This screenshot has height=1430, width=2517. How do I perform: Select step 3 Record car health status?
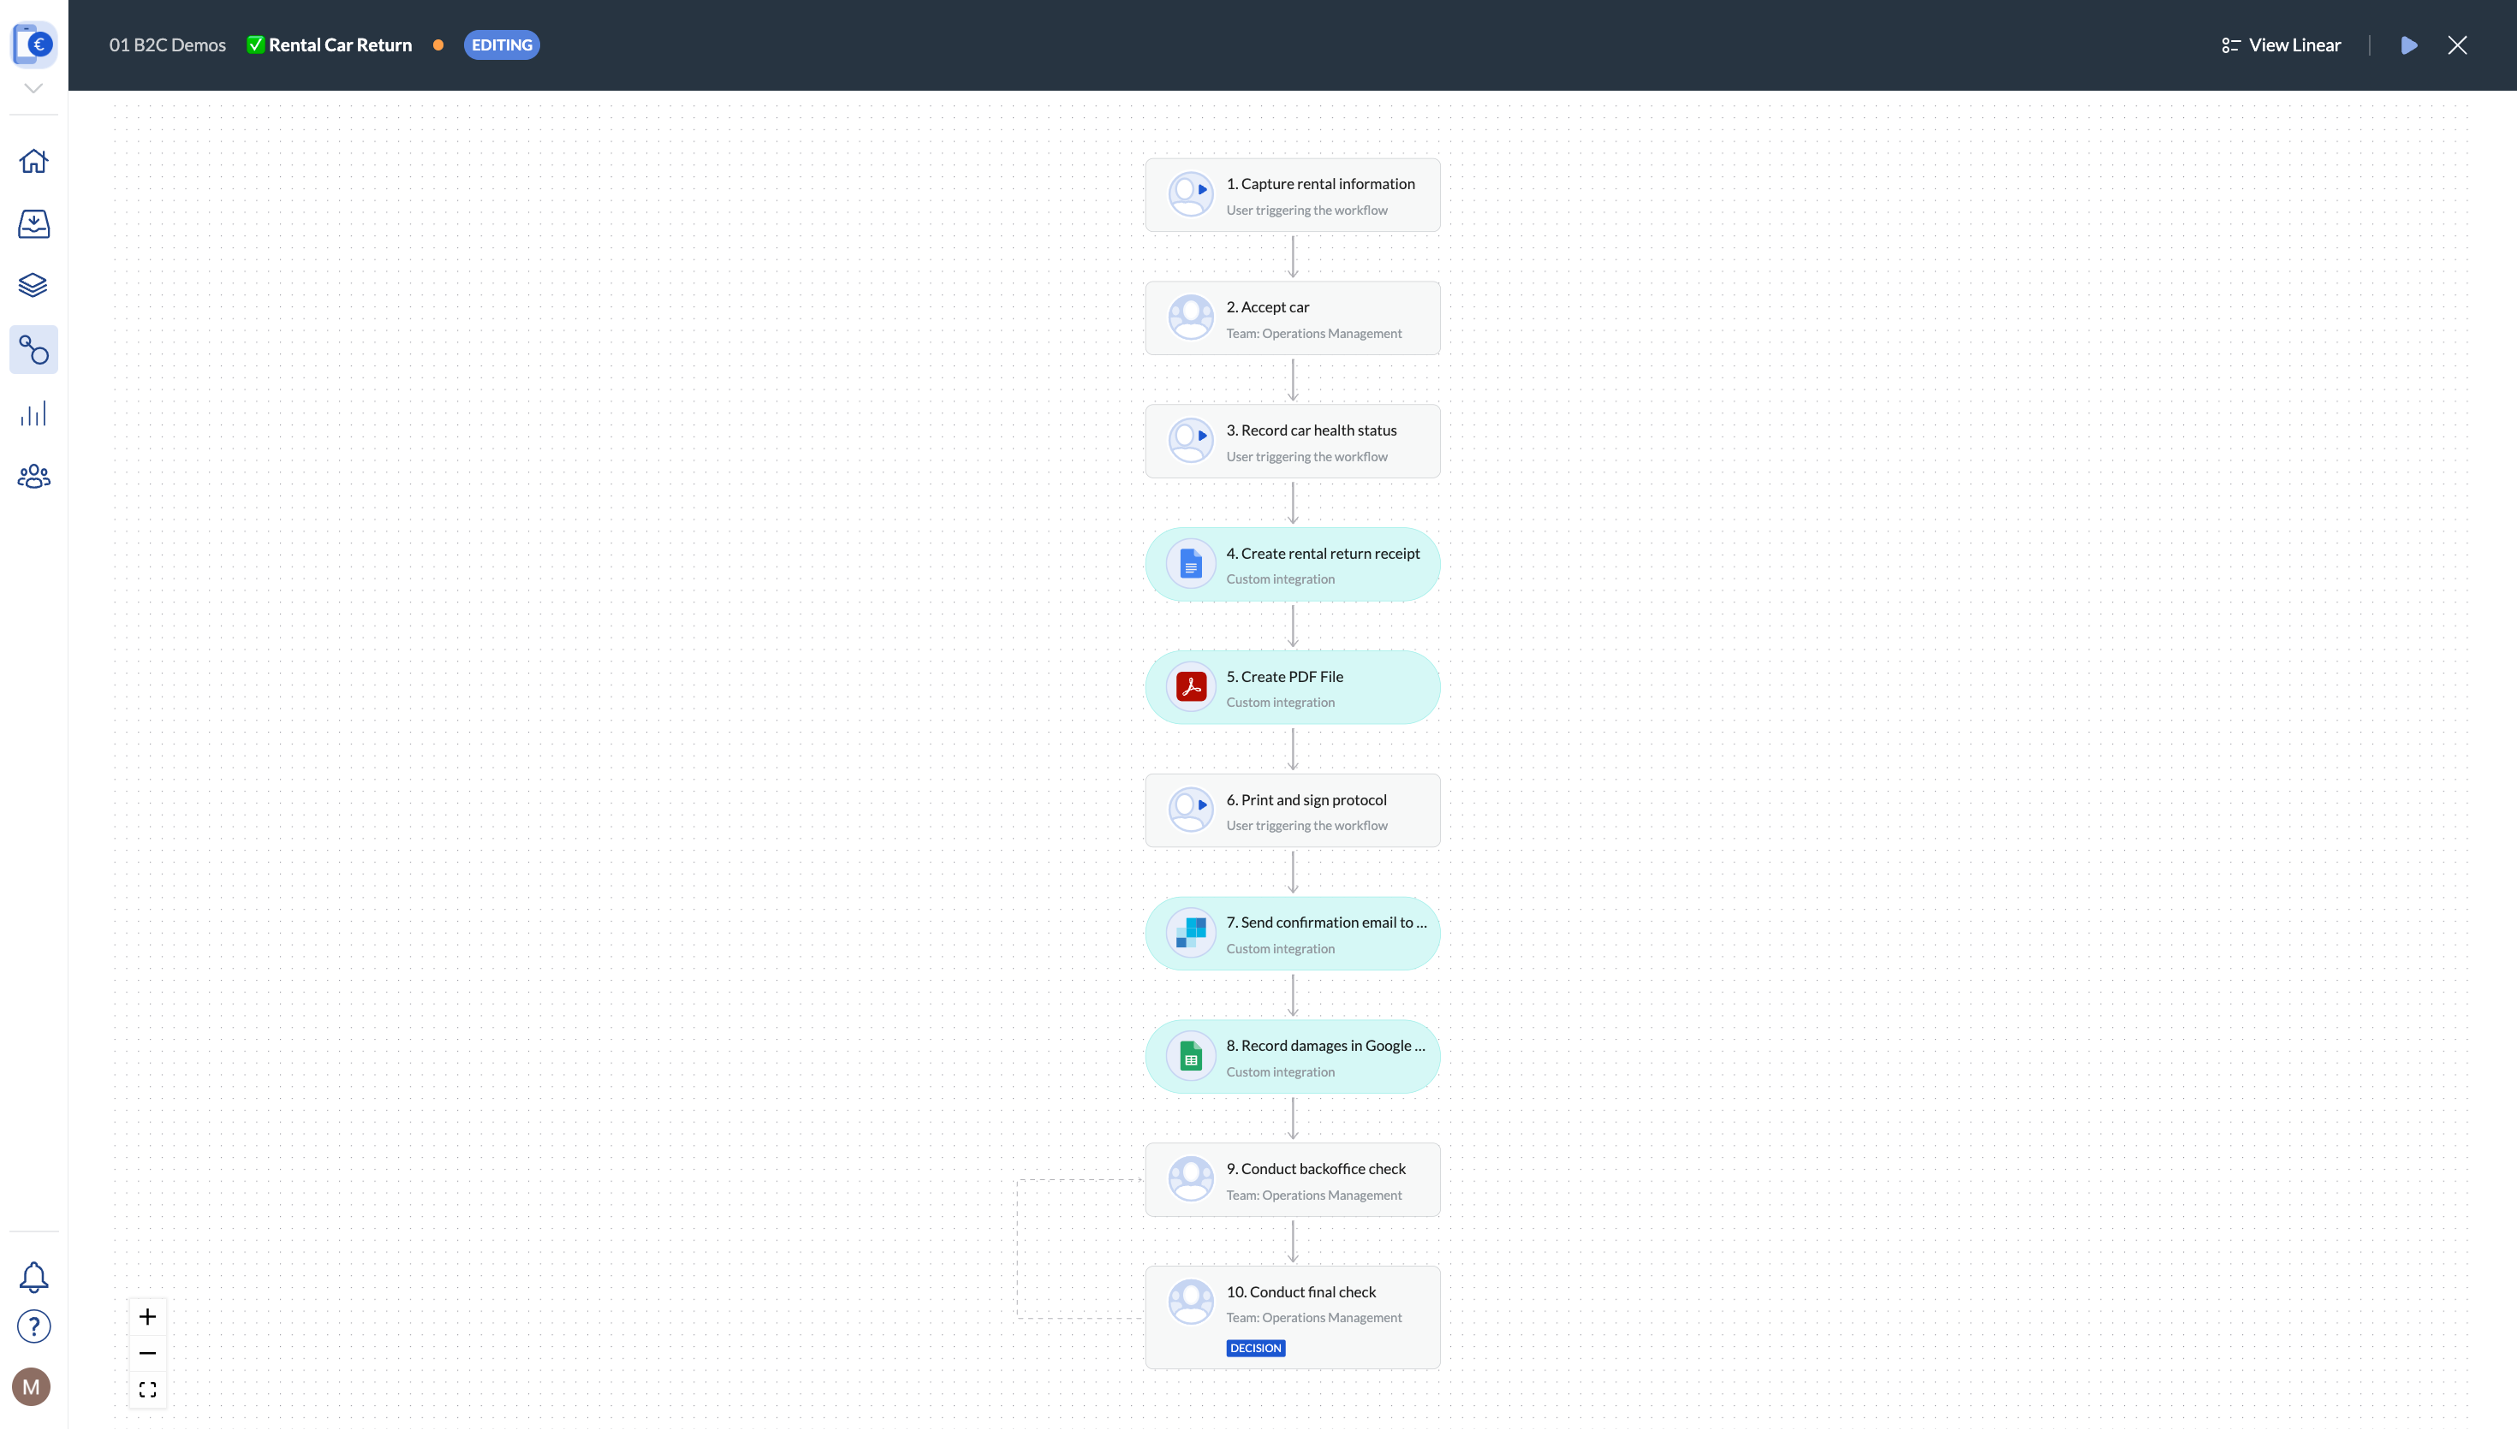click(1292, 441)
